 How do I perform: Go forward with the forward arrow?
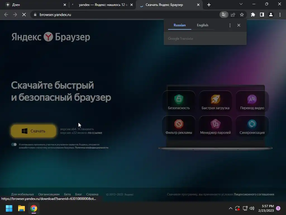point(15,15)
